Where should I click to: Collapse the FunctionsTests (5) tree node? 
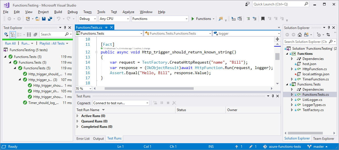[15, 68]
